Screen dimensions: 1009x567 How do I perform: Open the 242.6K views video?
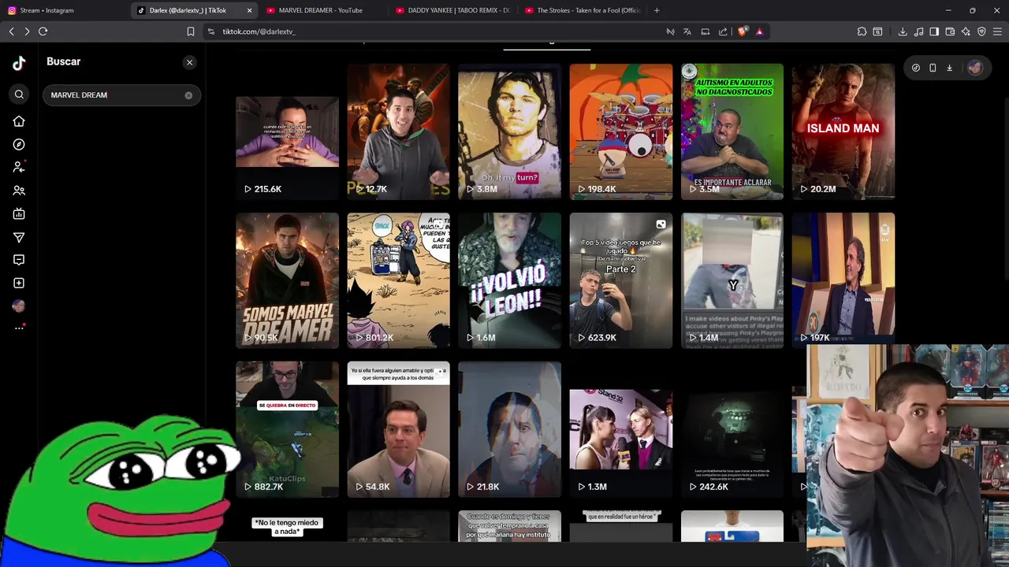(732, 429)
